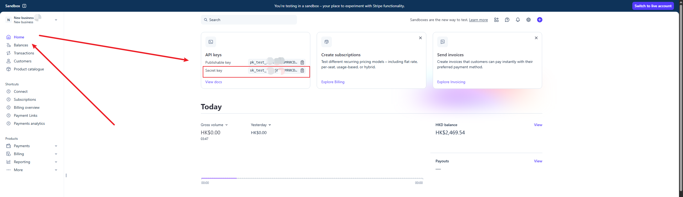683x197 pixels.
Task: Click the Sandbox info icon
Action: [24, 6]
